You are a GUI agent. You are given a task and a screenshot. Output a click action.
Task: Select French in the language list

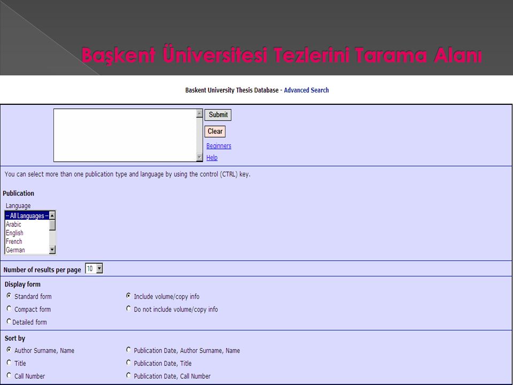tap(27, 241)
